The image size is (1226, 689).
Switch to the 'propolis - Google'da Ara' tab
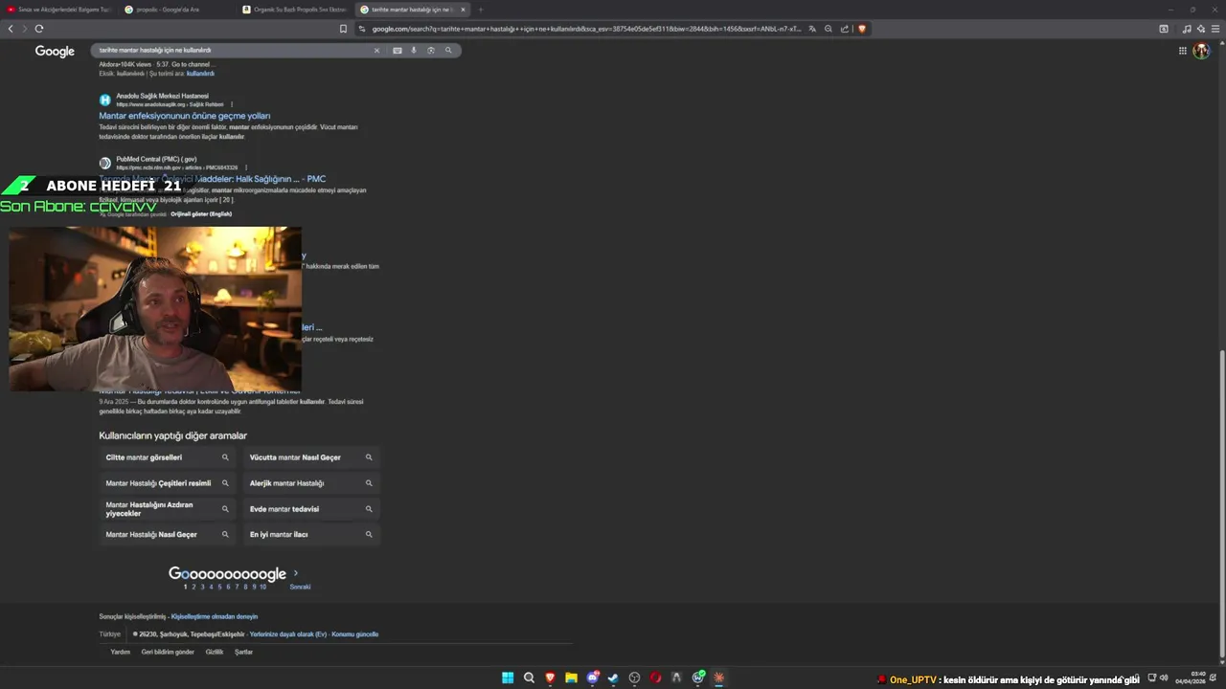point(175,10)
